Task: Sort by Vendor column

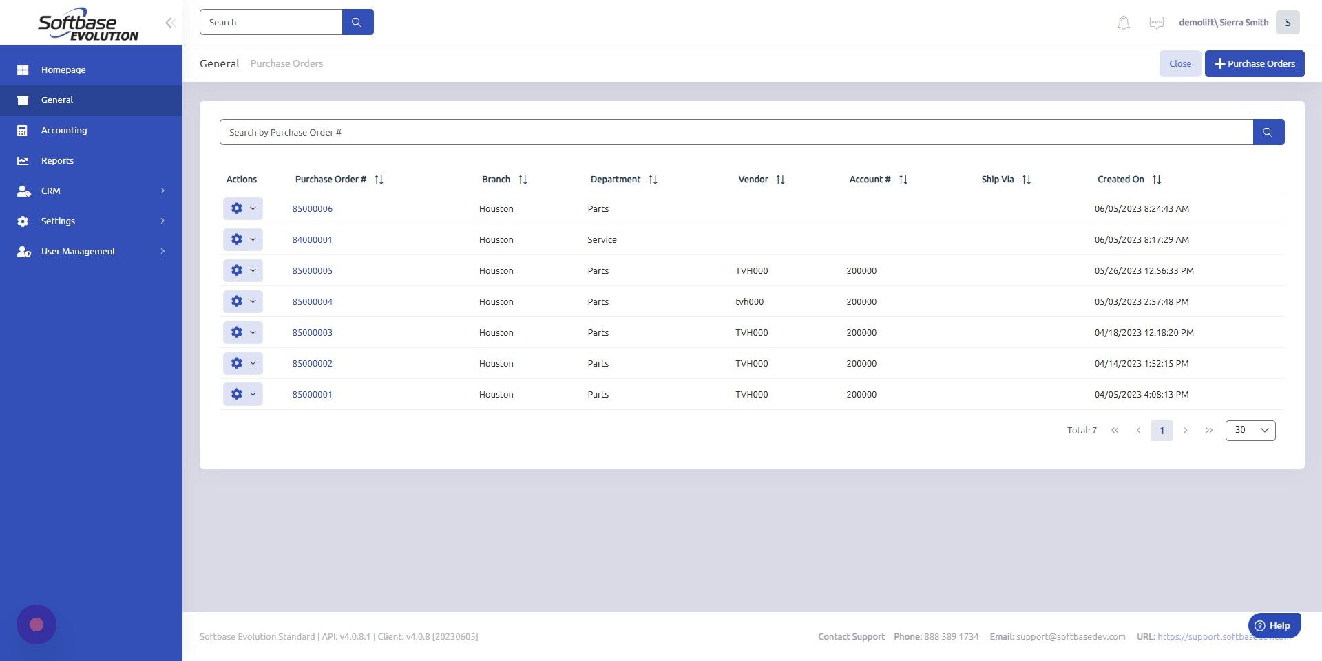Action: click(780, 180)
